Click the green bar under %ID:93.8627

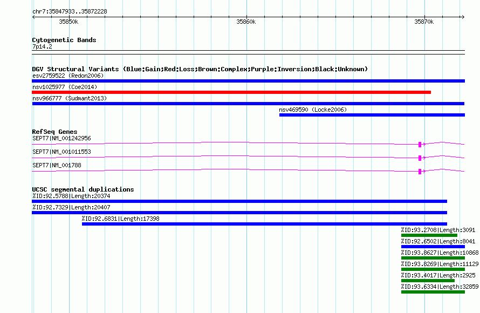click(433, 258)
